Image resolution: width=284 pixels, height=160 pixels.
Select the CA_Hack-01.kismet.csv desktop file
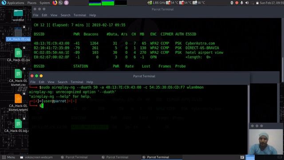click(18, 77)
